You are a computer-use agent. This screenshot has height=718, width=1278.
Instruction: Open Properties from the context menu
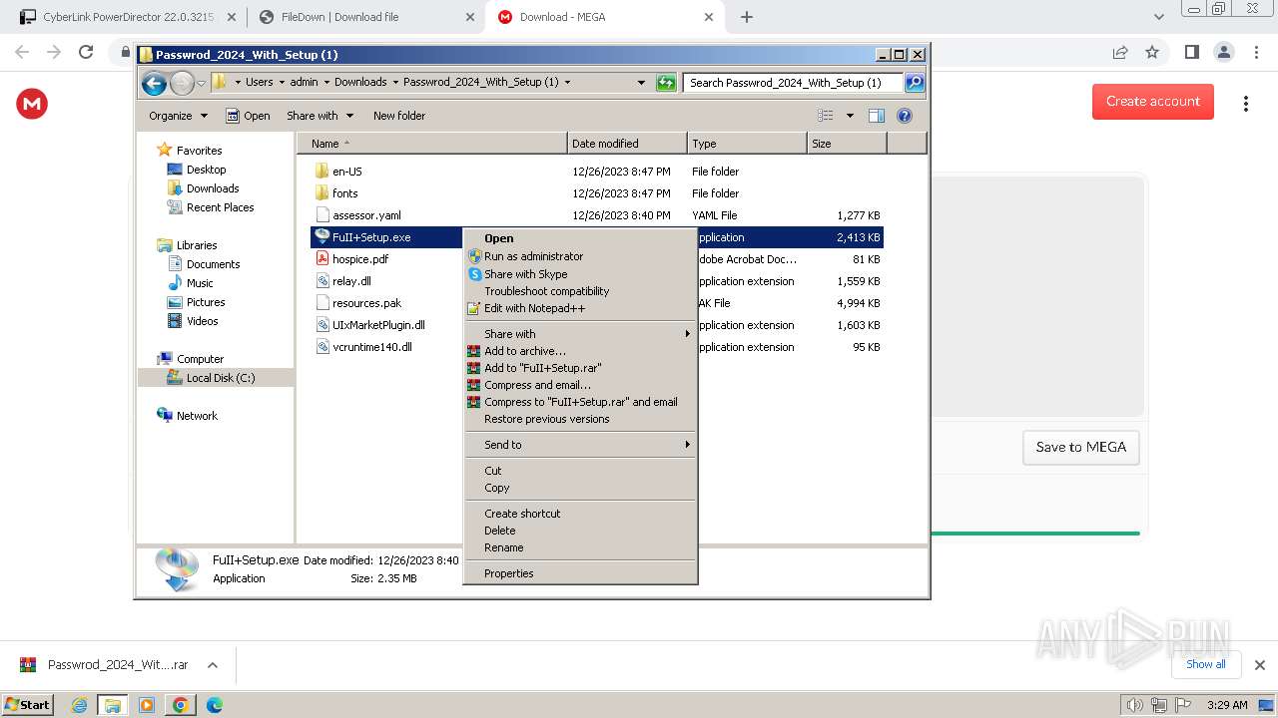[580, 573]
